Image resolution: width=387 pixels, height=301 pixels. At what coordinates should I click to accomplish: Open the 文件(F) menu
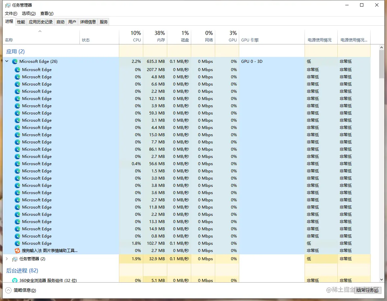tap(11, 13)
